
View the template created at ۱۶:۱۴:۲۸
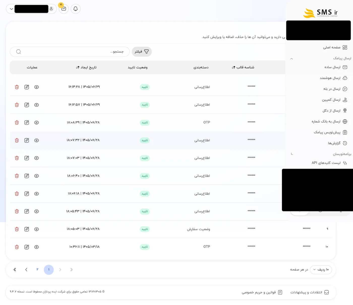coord(37,87)
